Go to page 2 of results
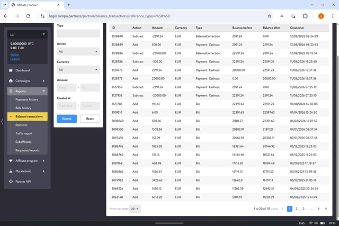 tap(297, 209)
